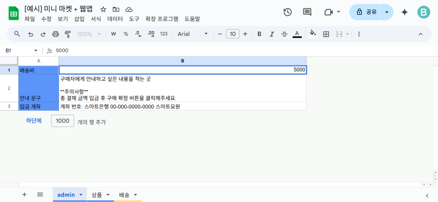Open the comments panel icon
This screenshot has width=438, height=202.
pyautogui.click(x=307, y=12)
